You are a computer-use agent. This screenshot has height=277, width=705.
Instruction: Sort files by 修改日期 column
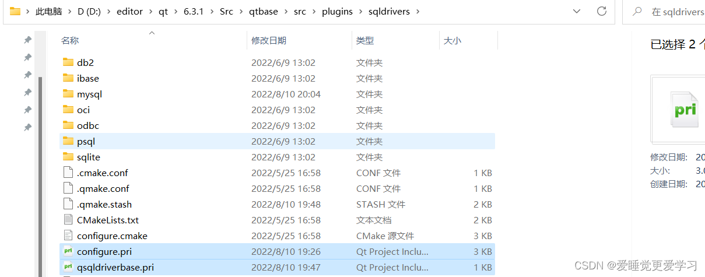click(x=268, y=40)
